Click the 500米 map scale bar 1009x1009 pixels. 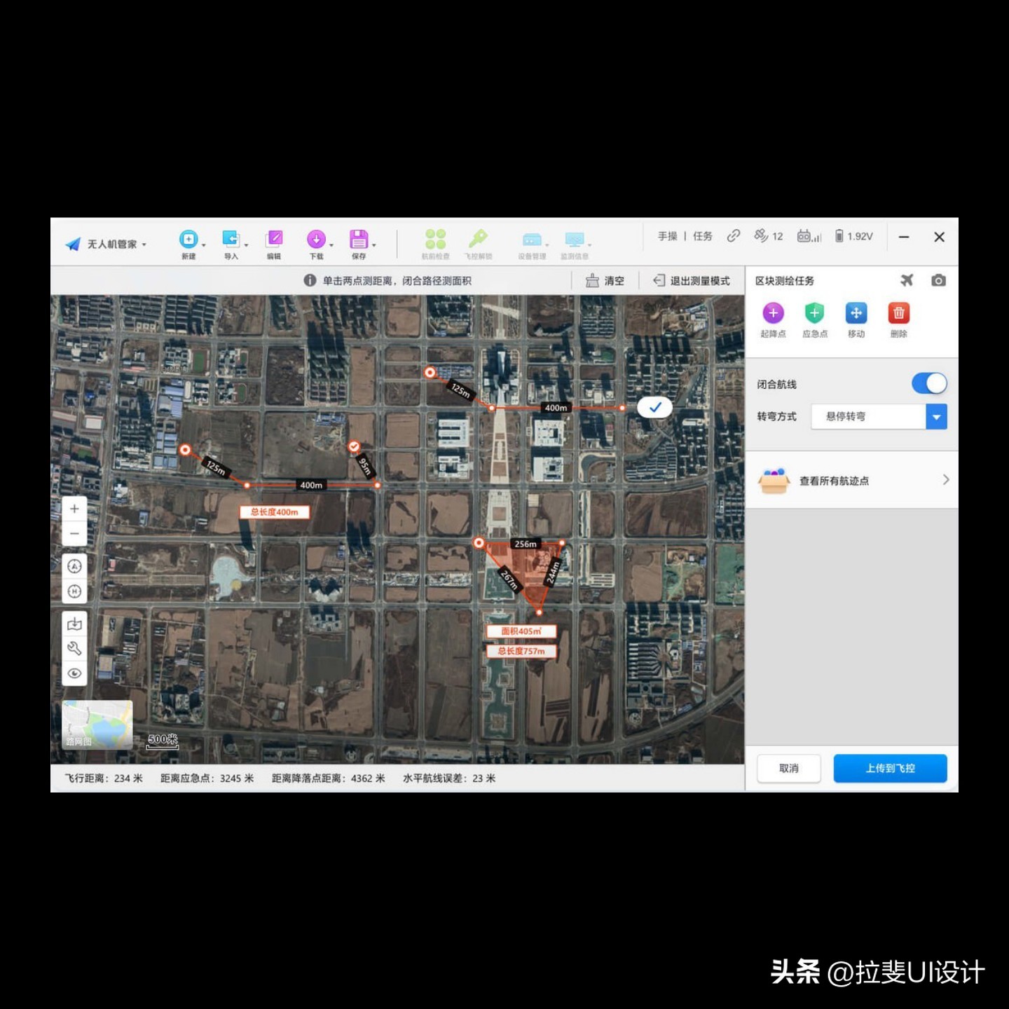tap(163, 741)
